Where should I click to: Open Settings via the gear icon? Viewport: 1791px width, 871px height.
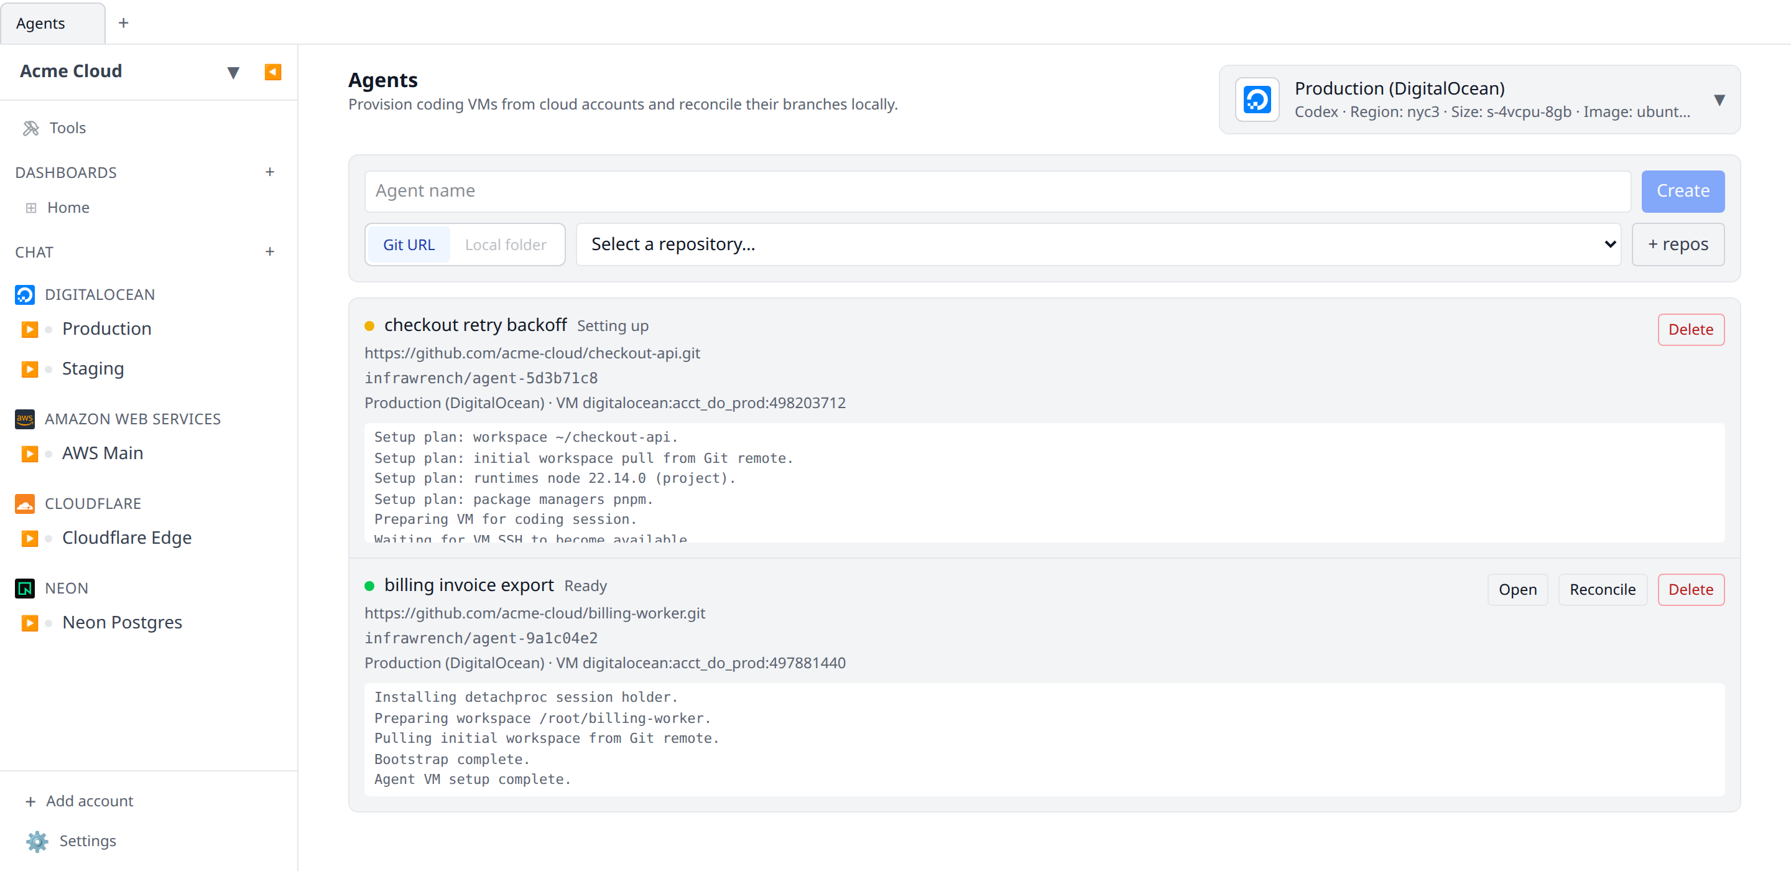(x=37, y=841)
